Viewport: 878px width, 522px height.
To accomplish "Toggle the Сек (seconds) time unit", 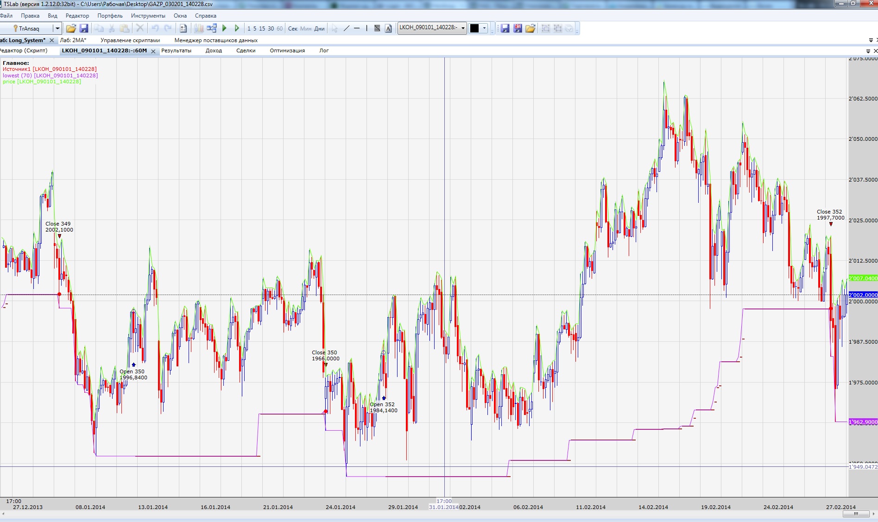I will [293, 28].
